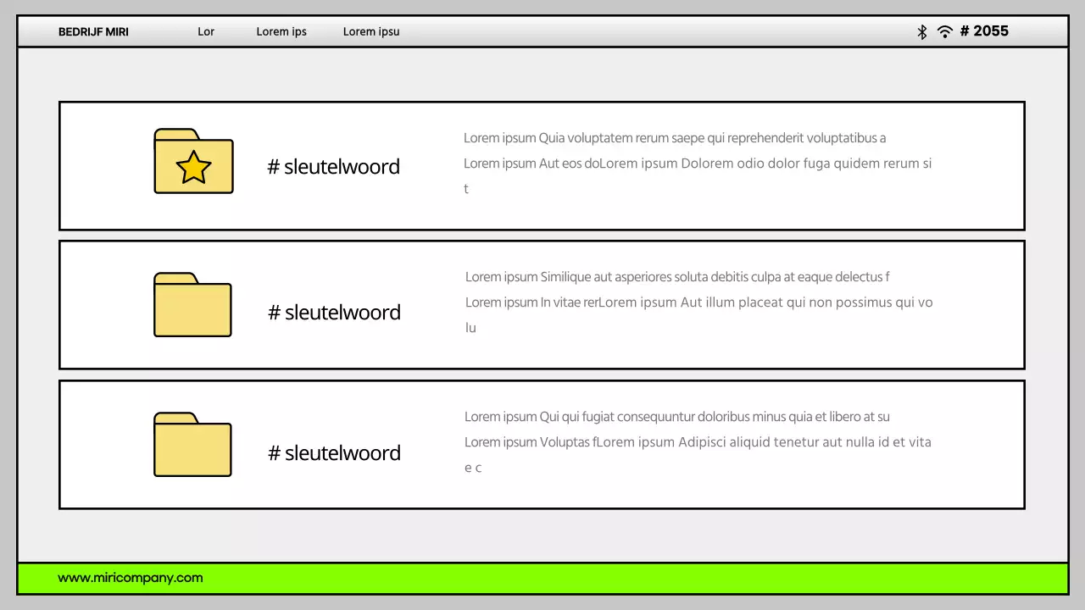Visit the www.miricompany.com link
Screen dimensions: 1085x610
(131, 578)
